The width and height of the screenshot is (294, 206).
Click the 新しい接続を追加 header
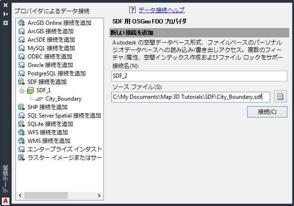[x=199, y=33]
